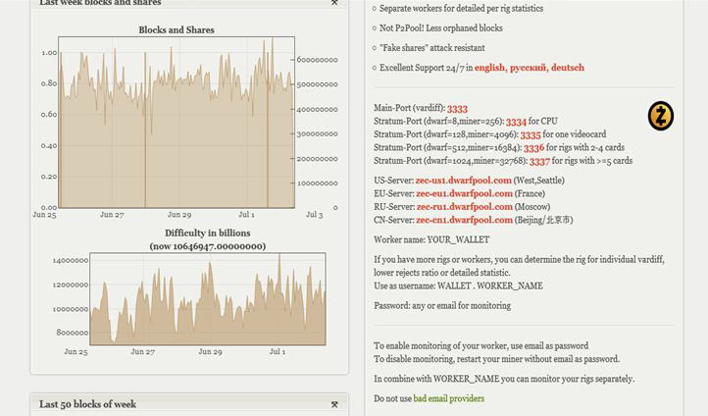Screen dimensions: 708x416
Task: Click the icon on Last 50 blocks header
Action: 334,404
